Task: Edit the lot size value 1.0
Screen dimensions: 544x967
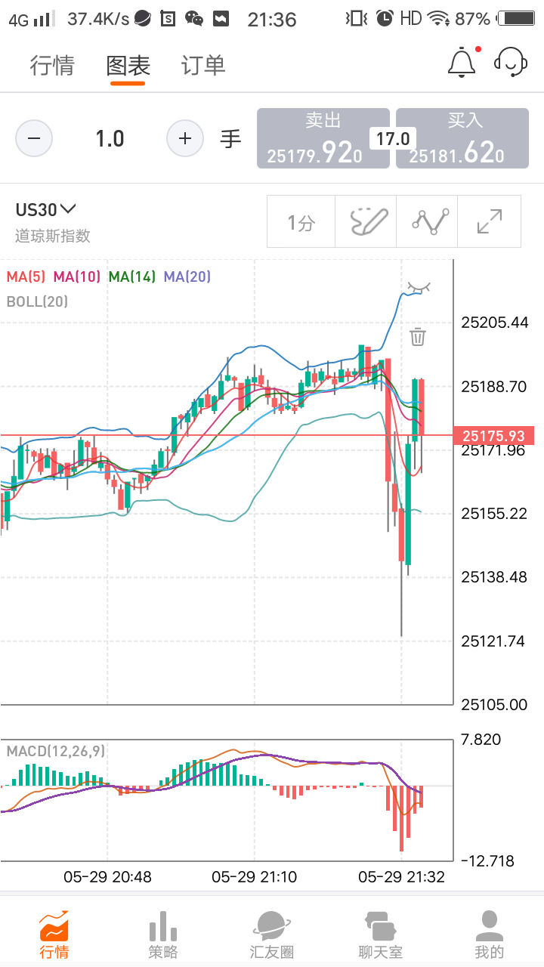Action: [x=110, y=139]
